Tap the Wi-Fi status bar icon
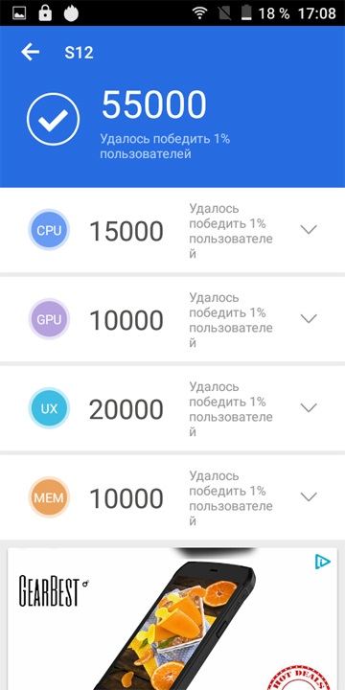Viewport: 345px width, 690px height. (199, 13)
